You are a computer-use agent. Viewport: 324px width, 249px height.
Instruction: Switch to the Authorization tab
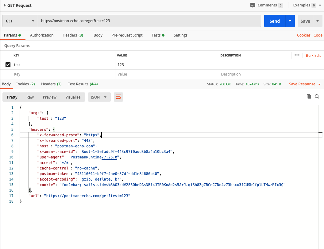[42, 35]
